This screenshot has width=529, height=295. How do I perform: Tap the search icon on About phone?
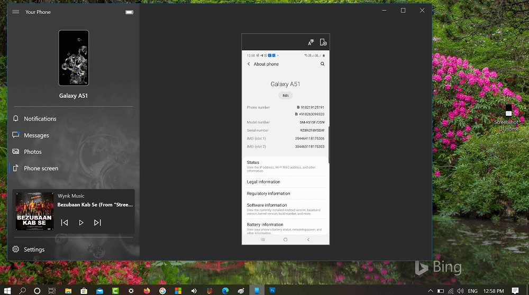tap(323, 64)
